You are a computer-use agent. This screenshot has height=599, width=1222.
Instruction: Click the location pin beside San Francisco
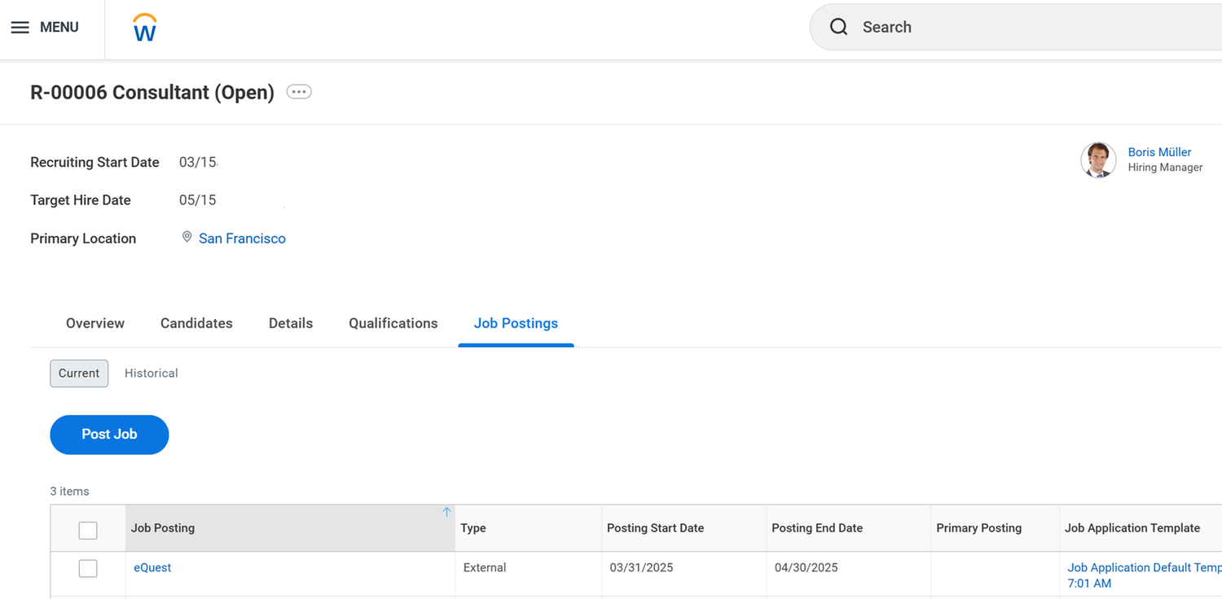click(x=187, y=236)
